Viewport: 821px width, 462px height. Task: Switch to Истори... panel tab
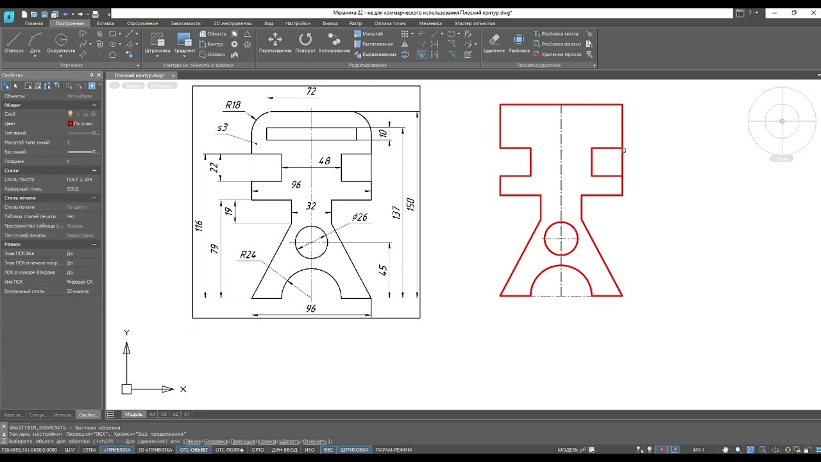pyautogui.click(x=63, y=415)
